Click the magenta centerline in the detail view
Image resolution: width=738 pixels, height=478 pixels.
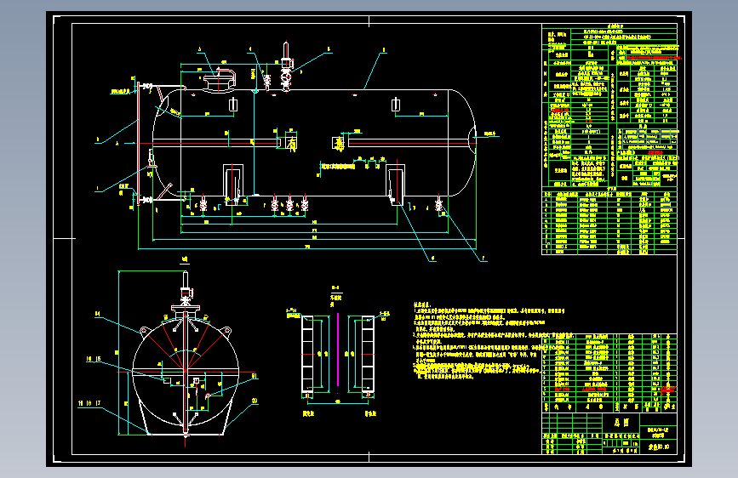337,350
